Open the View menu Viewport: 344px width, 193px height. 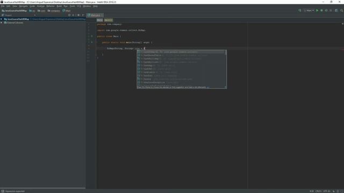coord(15,6)
